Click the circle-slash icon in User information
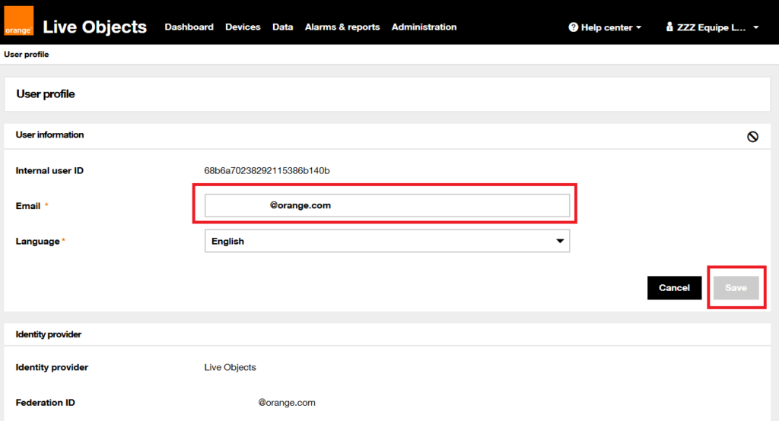This screenshot has height=421, width=779. tap(752, 137)
